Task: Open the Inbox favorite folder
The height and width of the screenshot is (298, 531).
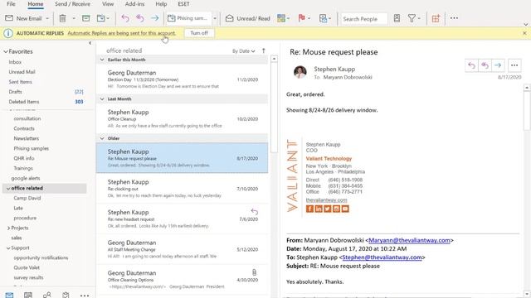Action: point(15,62)
